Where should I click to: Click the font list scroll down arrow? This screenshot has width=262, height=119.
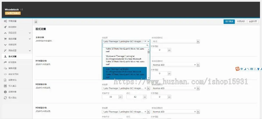148,78
